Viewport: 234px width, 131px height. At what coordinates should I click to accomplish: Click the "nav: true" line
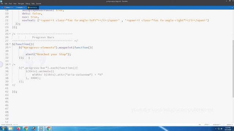pos(30,17)
